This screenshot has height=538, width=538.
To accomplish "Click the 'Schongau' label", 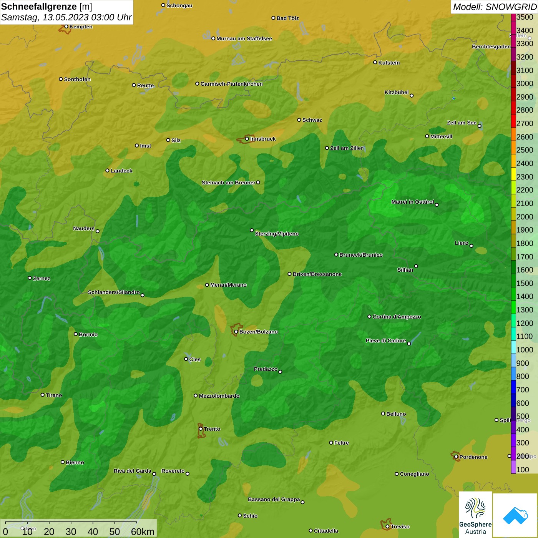I will pyautogui.click(x=179, y=5).
